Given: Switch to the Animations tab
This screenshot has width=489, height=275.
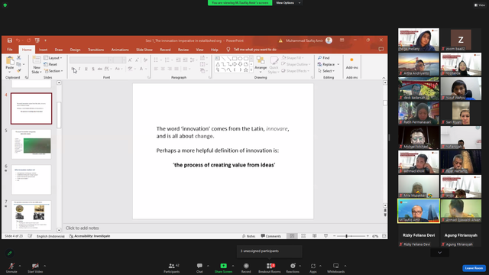Looking at the screenshot, I should point(120,50).
